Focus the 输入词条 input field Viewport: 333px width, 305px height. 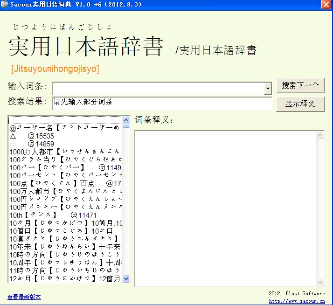coord(158,88)
